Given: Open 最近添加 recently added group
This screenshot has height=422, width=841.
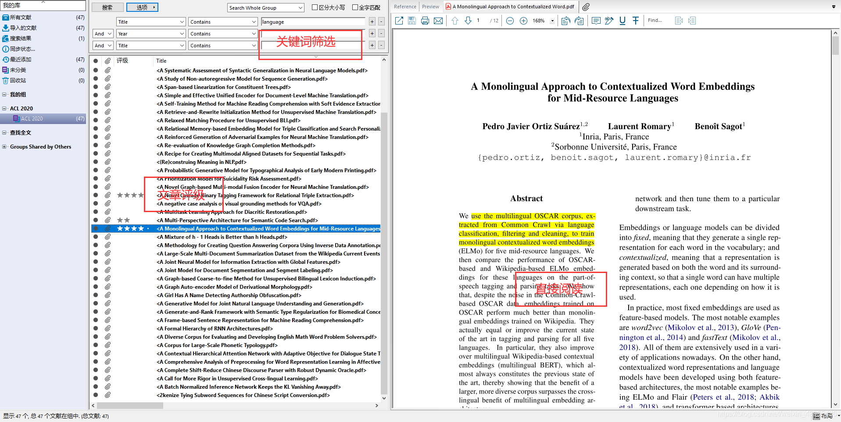Looking at the screenshot, I should click(x=21, y=60).
